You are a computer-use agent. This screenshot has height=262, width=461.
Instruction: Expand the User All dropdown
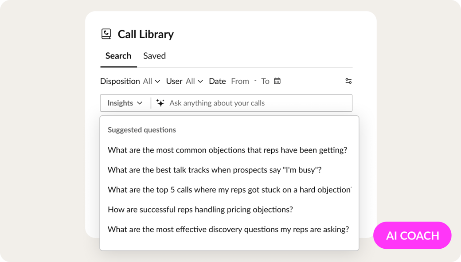coord(194,81)
